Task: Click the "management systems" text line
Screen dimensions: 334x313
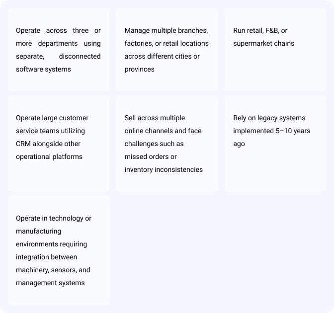Action: pos(50,283)
